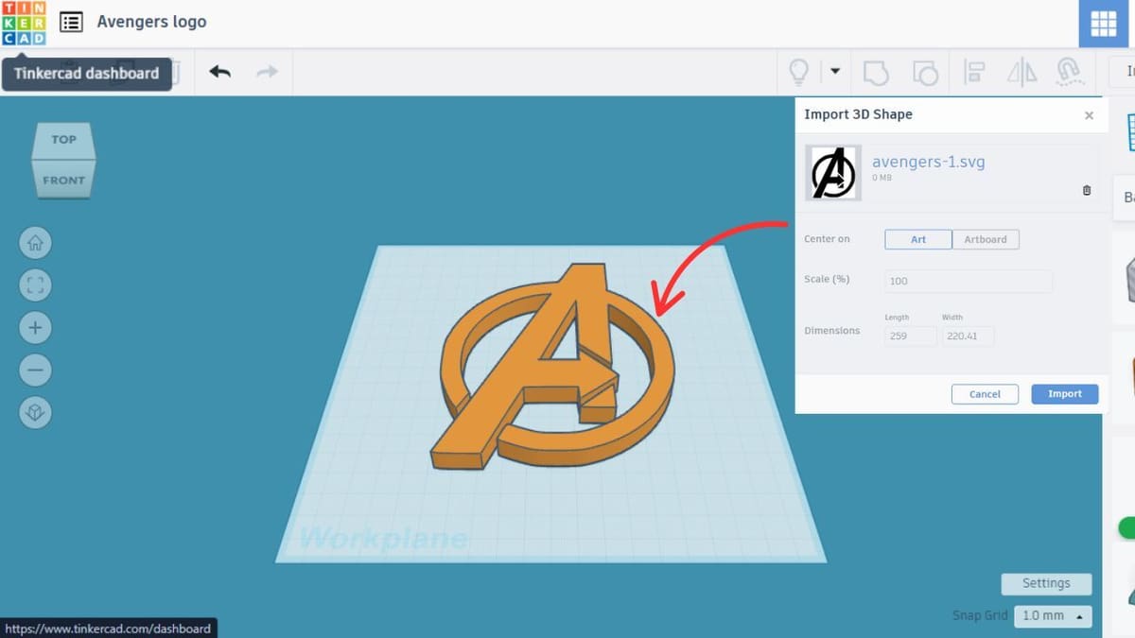Open the Snap Grid dropdown
1135x638 pixels.
click(1052, 615)
